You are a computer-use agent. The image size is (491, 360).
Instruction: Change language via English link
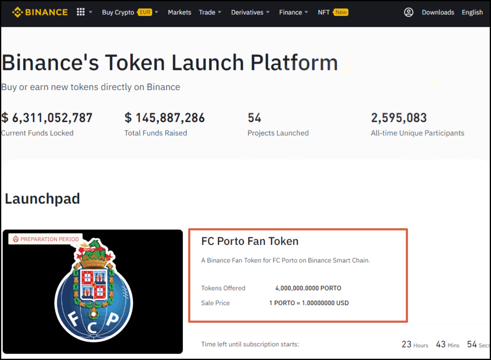click(472, 12)
